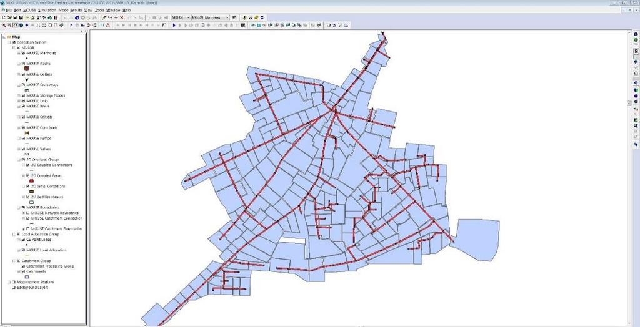Click the MOUSE Basins red symbol swatch
Image resolution: width=640 pixels, height=327 pixels.
[27, 69]
